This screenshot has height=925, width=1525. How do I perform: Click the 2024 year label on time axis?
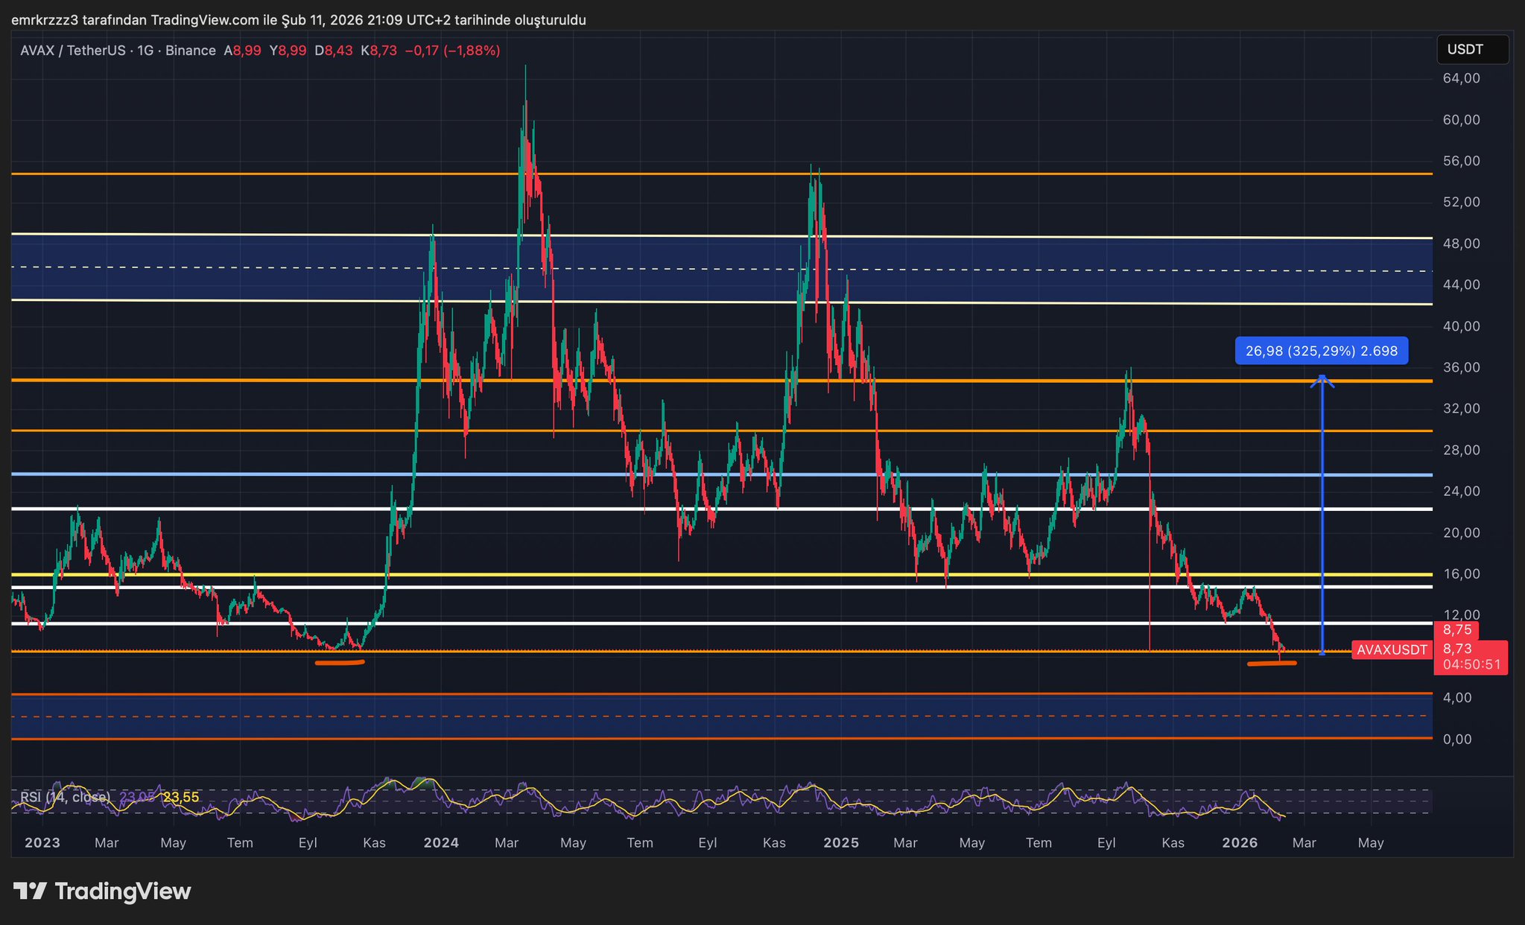(441, 843)
